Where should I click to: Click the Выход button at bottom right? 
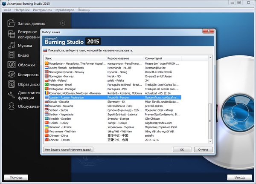239,177
